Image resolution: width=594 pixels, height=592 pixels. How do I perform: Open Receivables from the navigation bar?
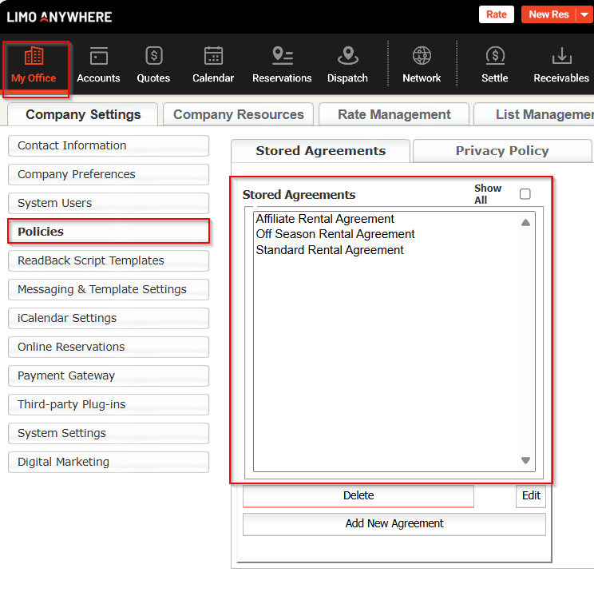(561, 57)
